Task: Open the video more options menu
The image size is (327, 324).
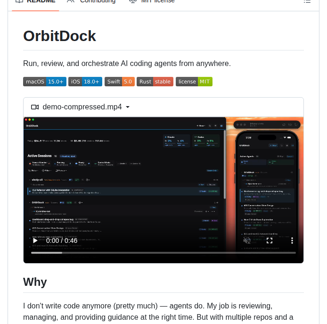Action: 292,241
